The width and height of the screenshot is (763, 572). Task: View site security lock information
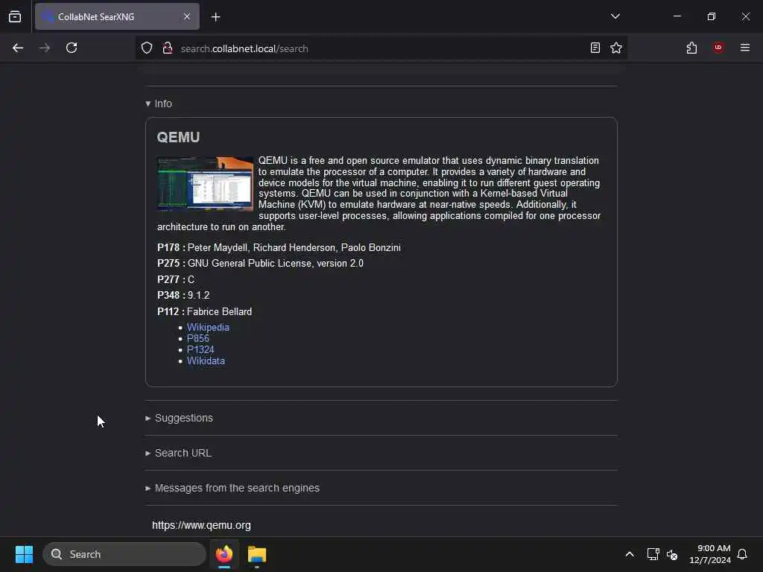pos(168,48)
